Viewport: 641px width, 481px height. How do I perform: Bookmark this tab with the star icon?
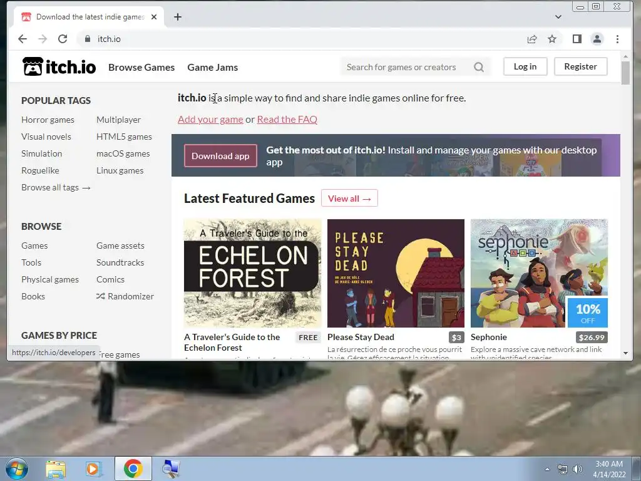coord(552,39)
